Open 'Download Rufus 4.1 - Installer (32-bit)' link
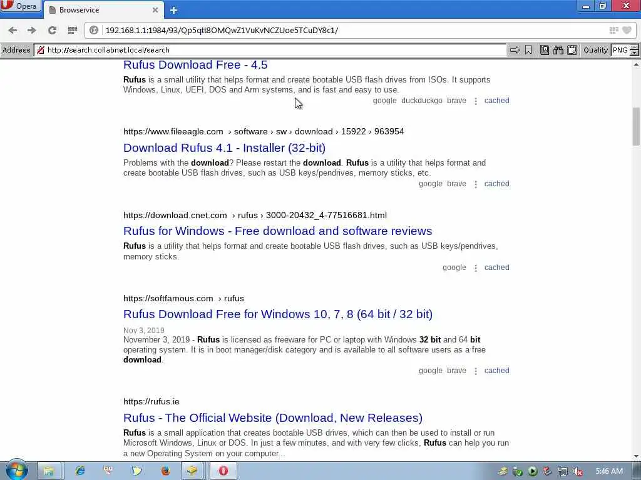The image size is (641, 480). (x=225, y=147)
